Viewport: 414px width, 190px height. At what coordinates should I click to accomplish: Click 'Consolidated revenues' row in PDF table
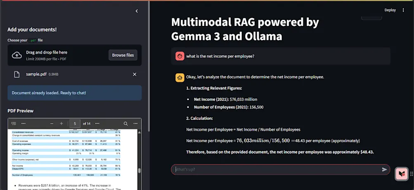66,132
